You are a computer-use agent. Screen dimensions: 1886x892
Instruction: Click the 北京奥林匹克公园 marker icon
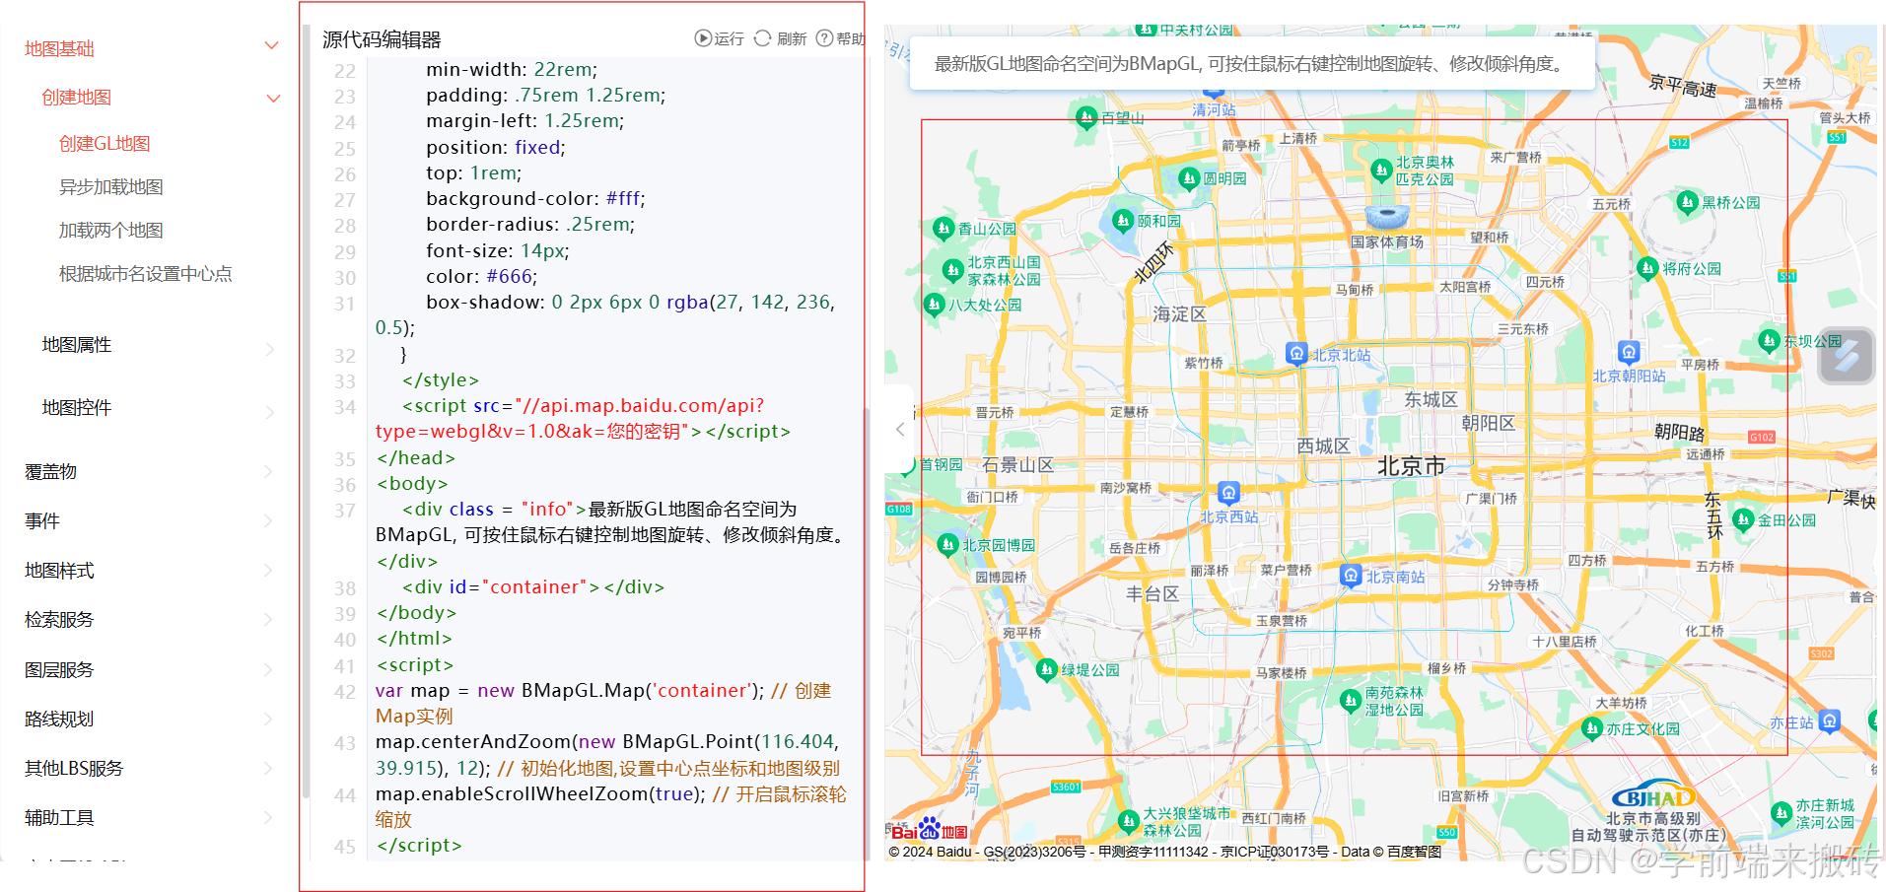click(x=1381, y=170)
